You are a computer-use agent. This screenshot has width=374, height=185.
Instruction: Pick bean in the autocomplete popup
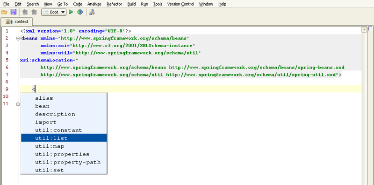[64, 106]
